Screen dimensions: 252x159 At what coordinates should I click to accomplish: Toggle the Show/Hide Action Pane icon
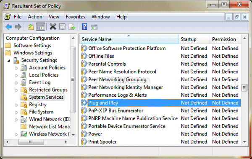[x=94, y=27]
